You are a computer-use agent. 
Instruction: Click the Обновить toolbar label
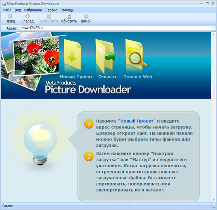click(69, 21)
